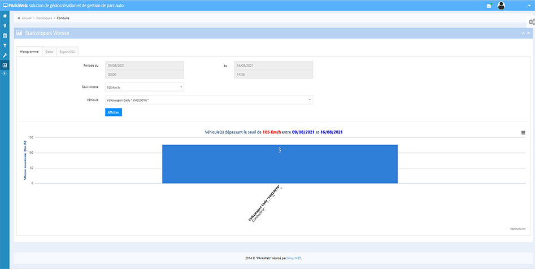Switch to the Export CSV tab

pos(67,51)
